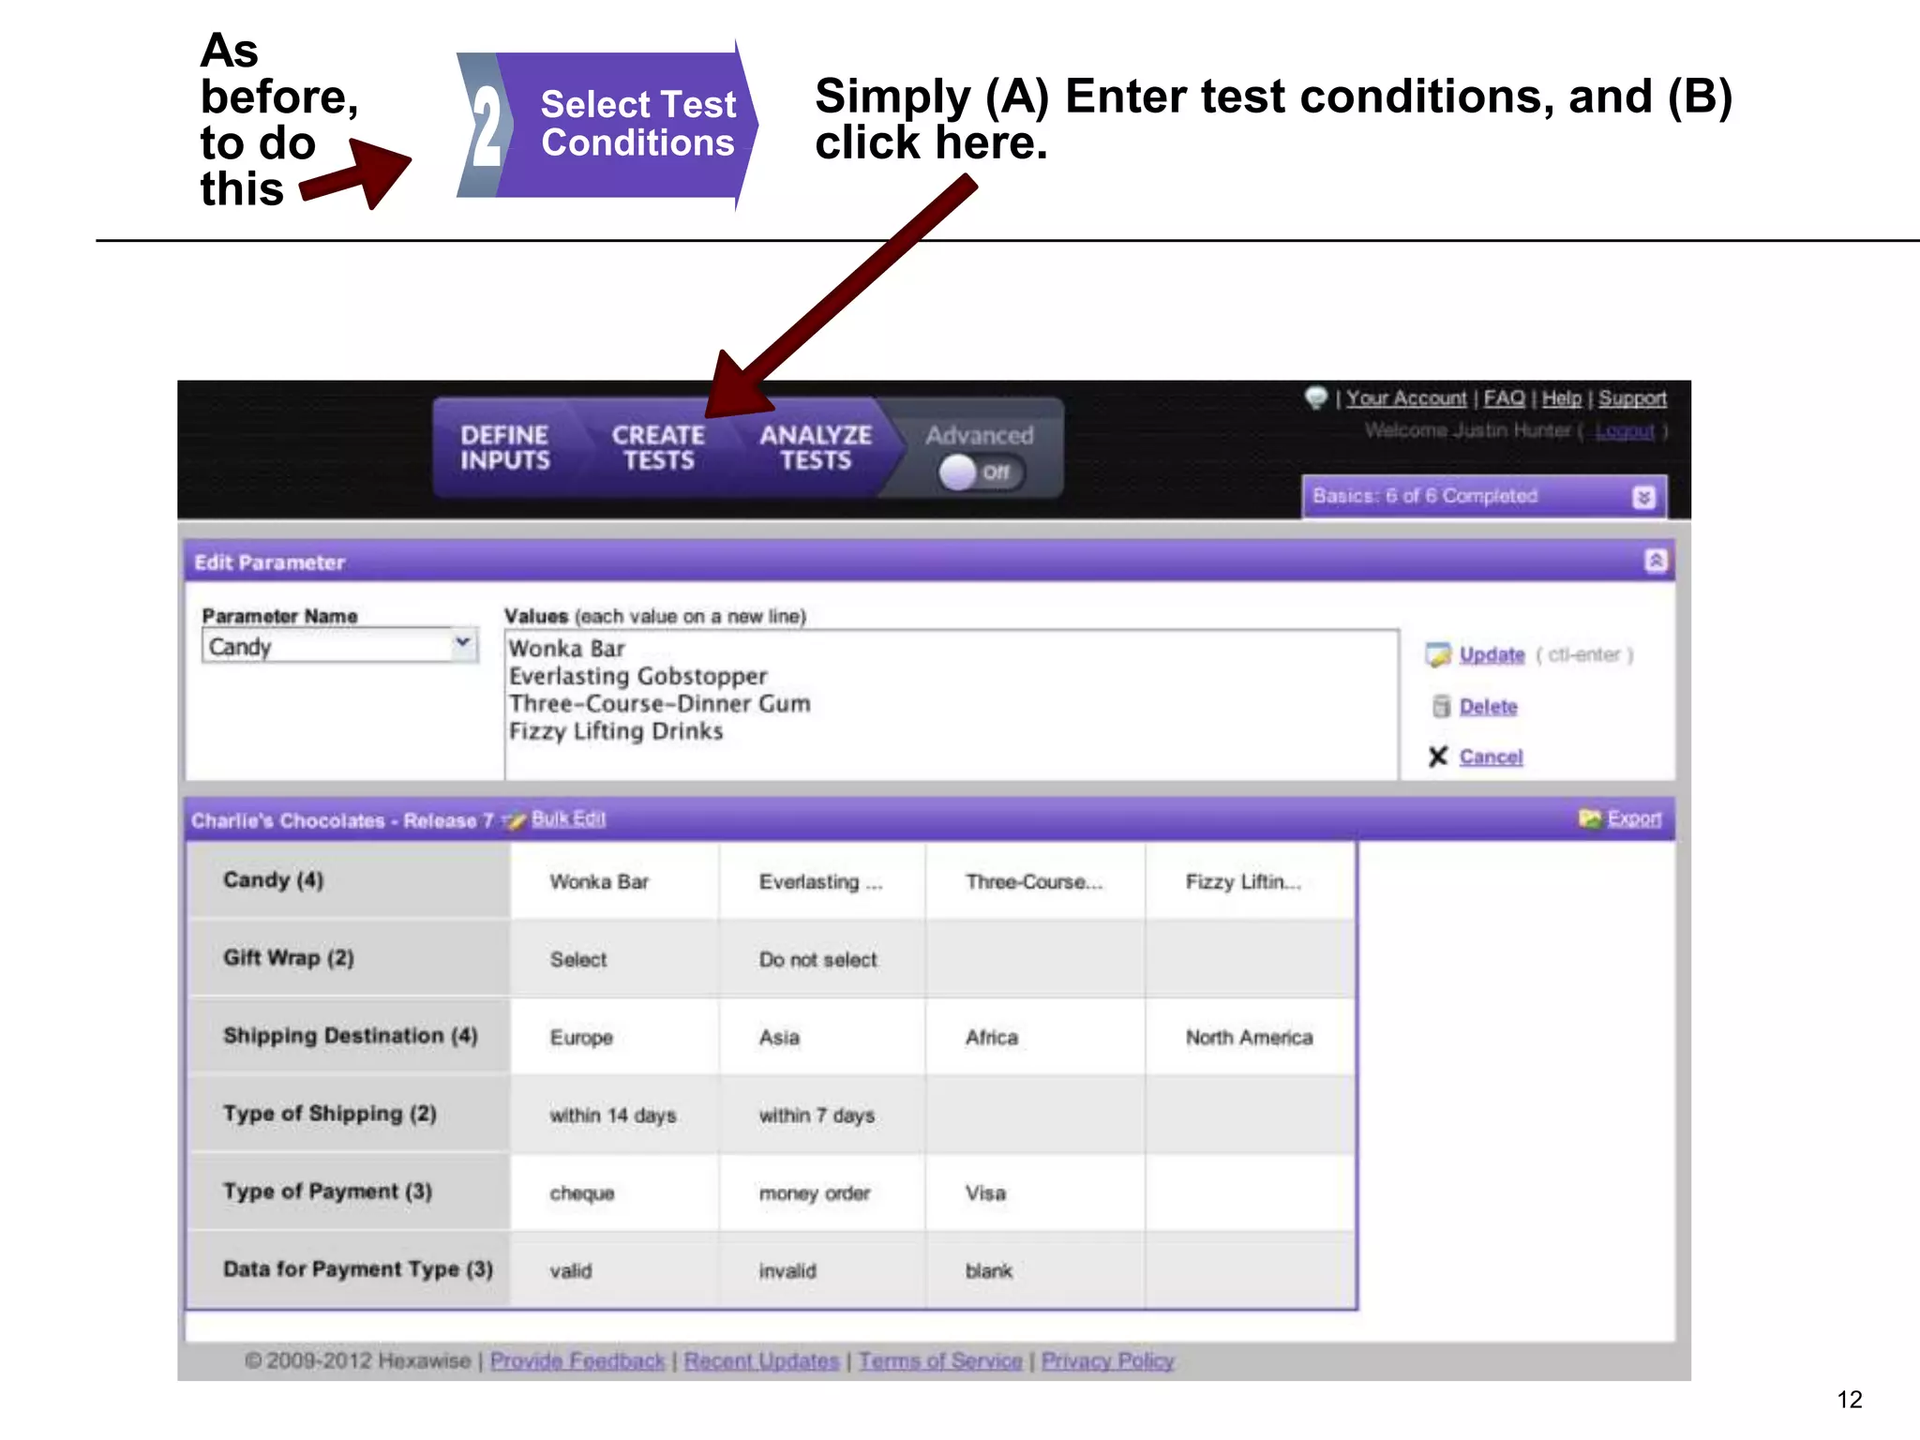This screenshot has width=1920, height=1440.
Task: Switch to the Analyze Tests step
Action: [x=815, y=447]
